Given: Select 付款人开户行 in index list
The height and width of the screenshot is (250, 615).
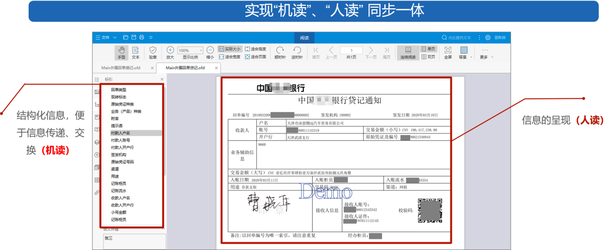Looking at the screenshot, I should pos(122,147).
